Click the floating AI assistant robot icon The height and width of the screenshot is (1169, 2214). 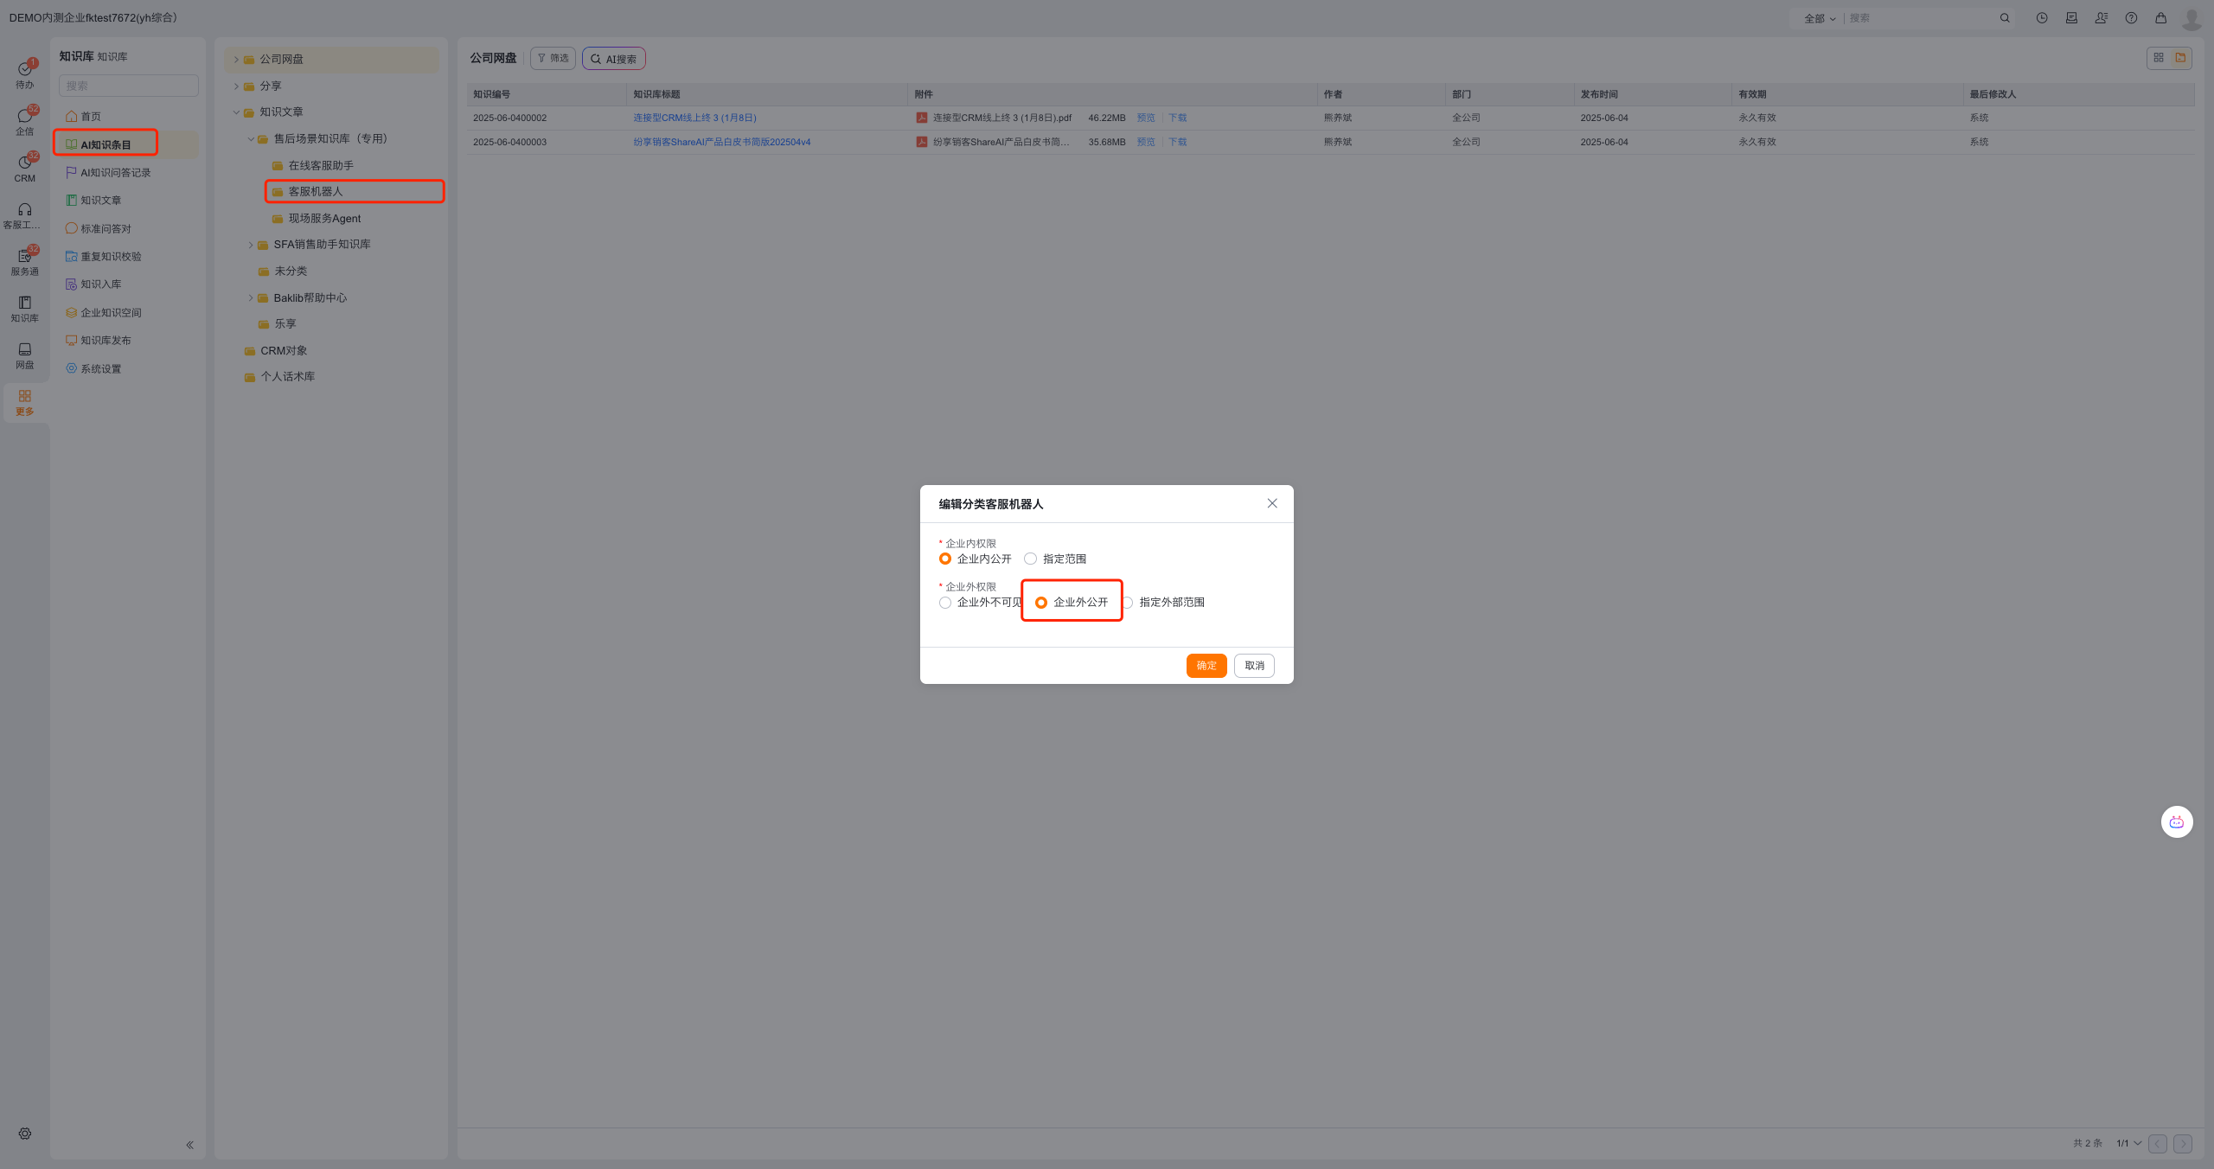tap(2176, 821)
